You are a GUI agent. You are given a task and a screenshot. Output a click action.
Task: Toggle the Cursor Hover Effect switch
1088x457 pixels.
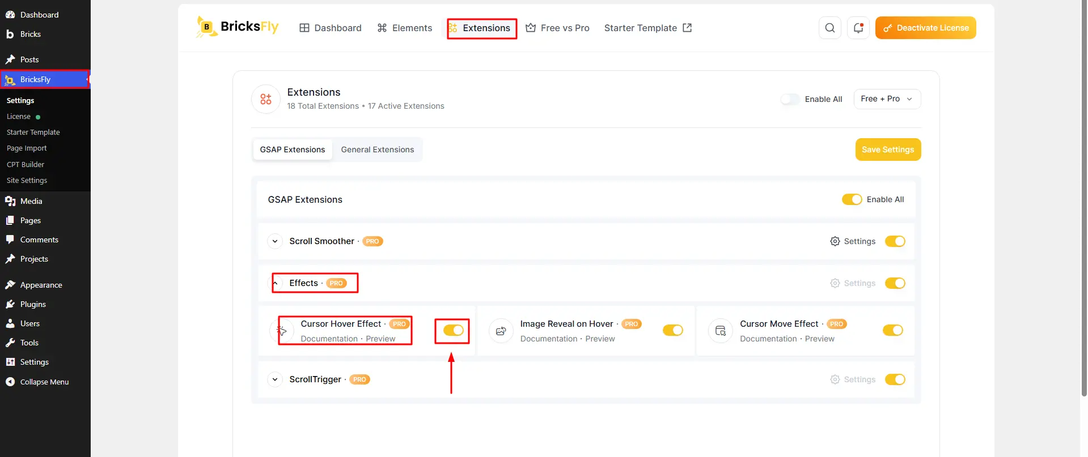454,330
